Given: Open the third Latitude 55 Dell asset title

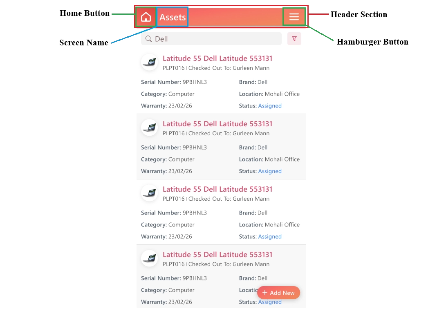Looking at the screenshot, I should click(217, 189).
